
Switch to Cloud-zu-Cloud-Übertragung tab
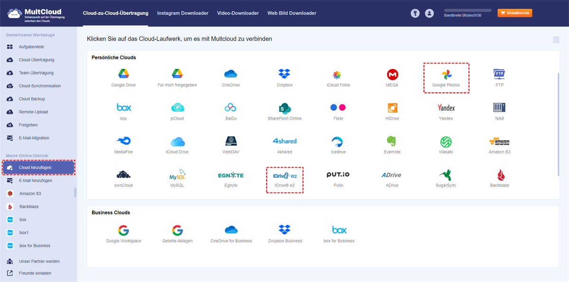point(115,13)
